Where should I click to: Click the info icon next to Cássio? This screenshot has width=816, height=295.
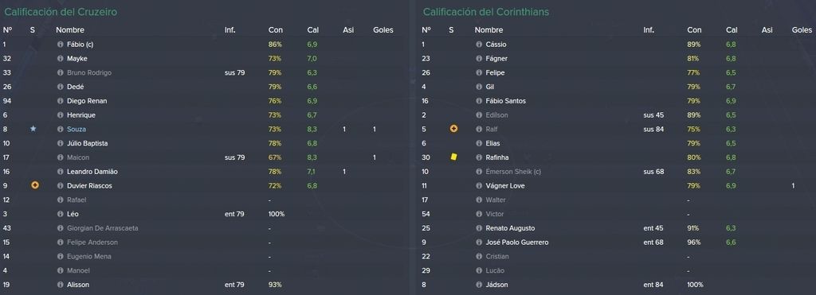479,45
